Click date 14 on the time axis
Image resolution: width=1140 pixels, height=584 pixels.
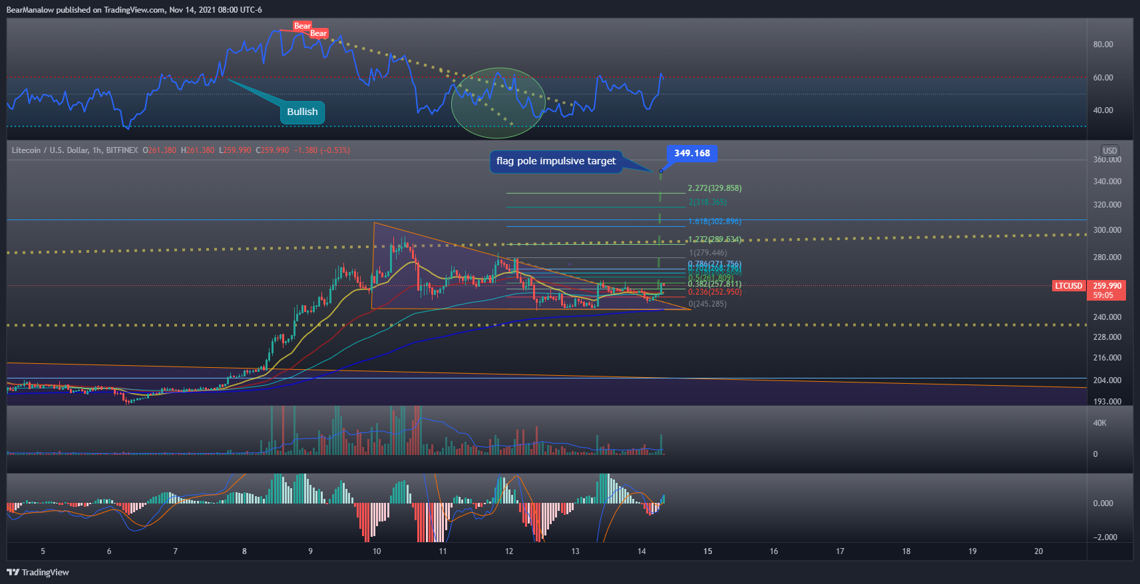[642, 551]
